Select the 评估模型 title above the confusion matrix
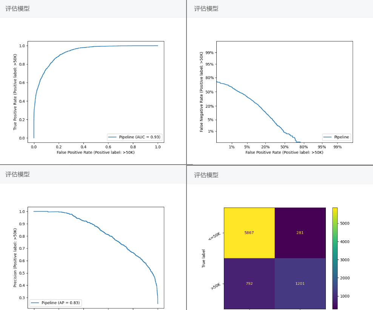The image size is (373, 310). 206,175
